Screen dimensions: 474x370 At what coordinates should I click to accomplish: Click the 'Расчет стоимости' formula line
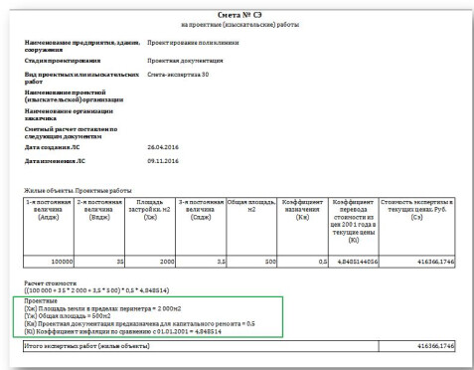(x=96, y=290)
